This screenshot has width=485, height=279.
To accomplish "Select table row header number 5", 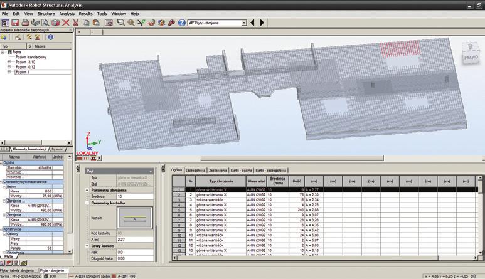I will tap(179, 210).
